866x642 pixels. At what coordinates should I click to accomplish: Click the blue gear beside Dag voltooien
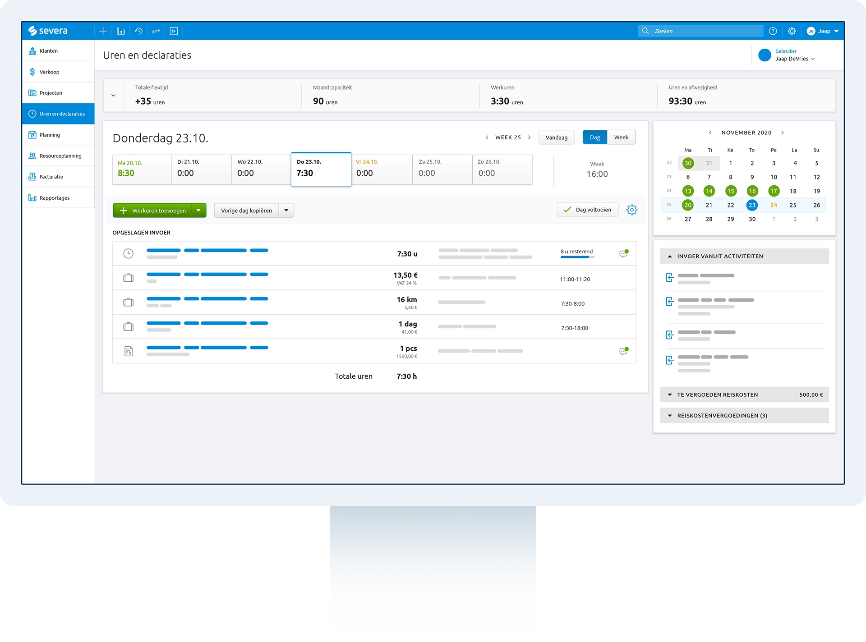point(631,210)
